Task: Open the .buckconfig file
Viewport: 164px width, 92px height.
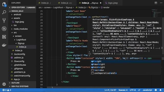Action: (22, 54)
